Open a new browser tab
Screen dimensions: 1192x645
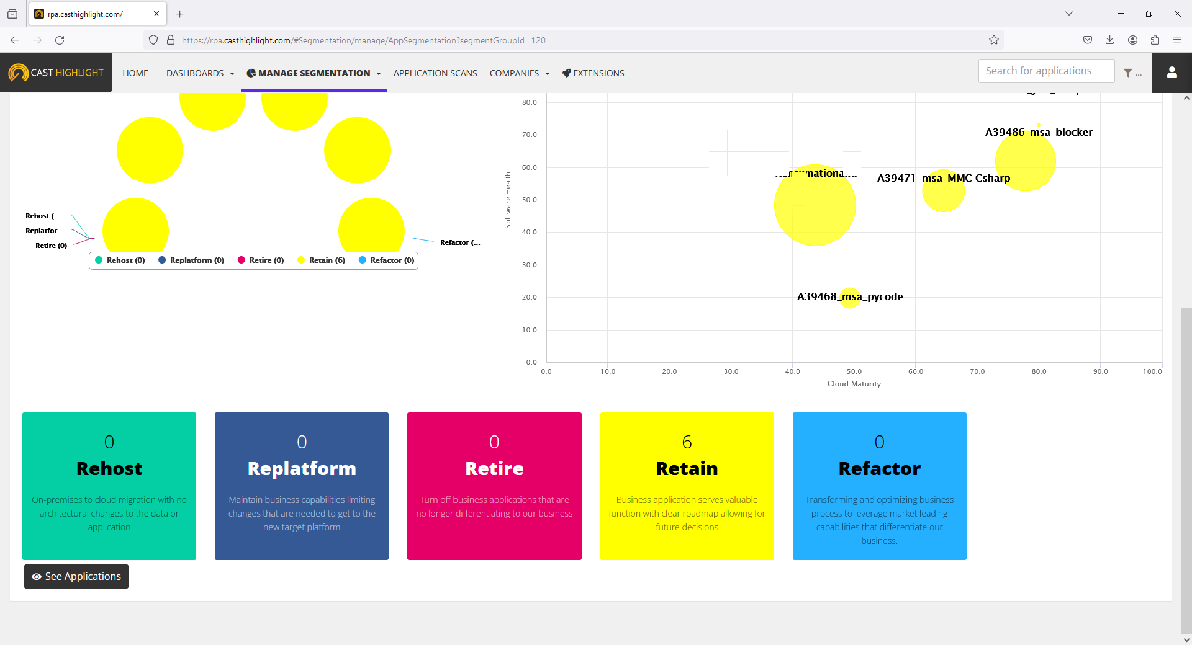click(180, 14)
